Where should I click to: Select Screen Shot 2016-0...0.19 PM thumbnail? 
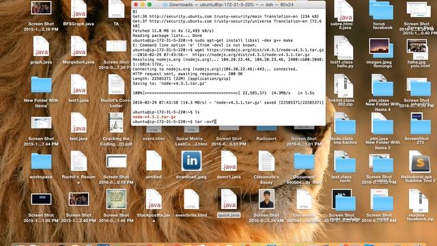pyautogui.click(x=116, y=161)
